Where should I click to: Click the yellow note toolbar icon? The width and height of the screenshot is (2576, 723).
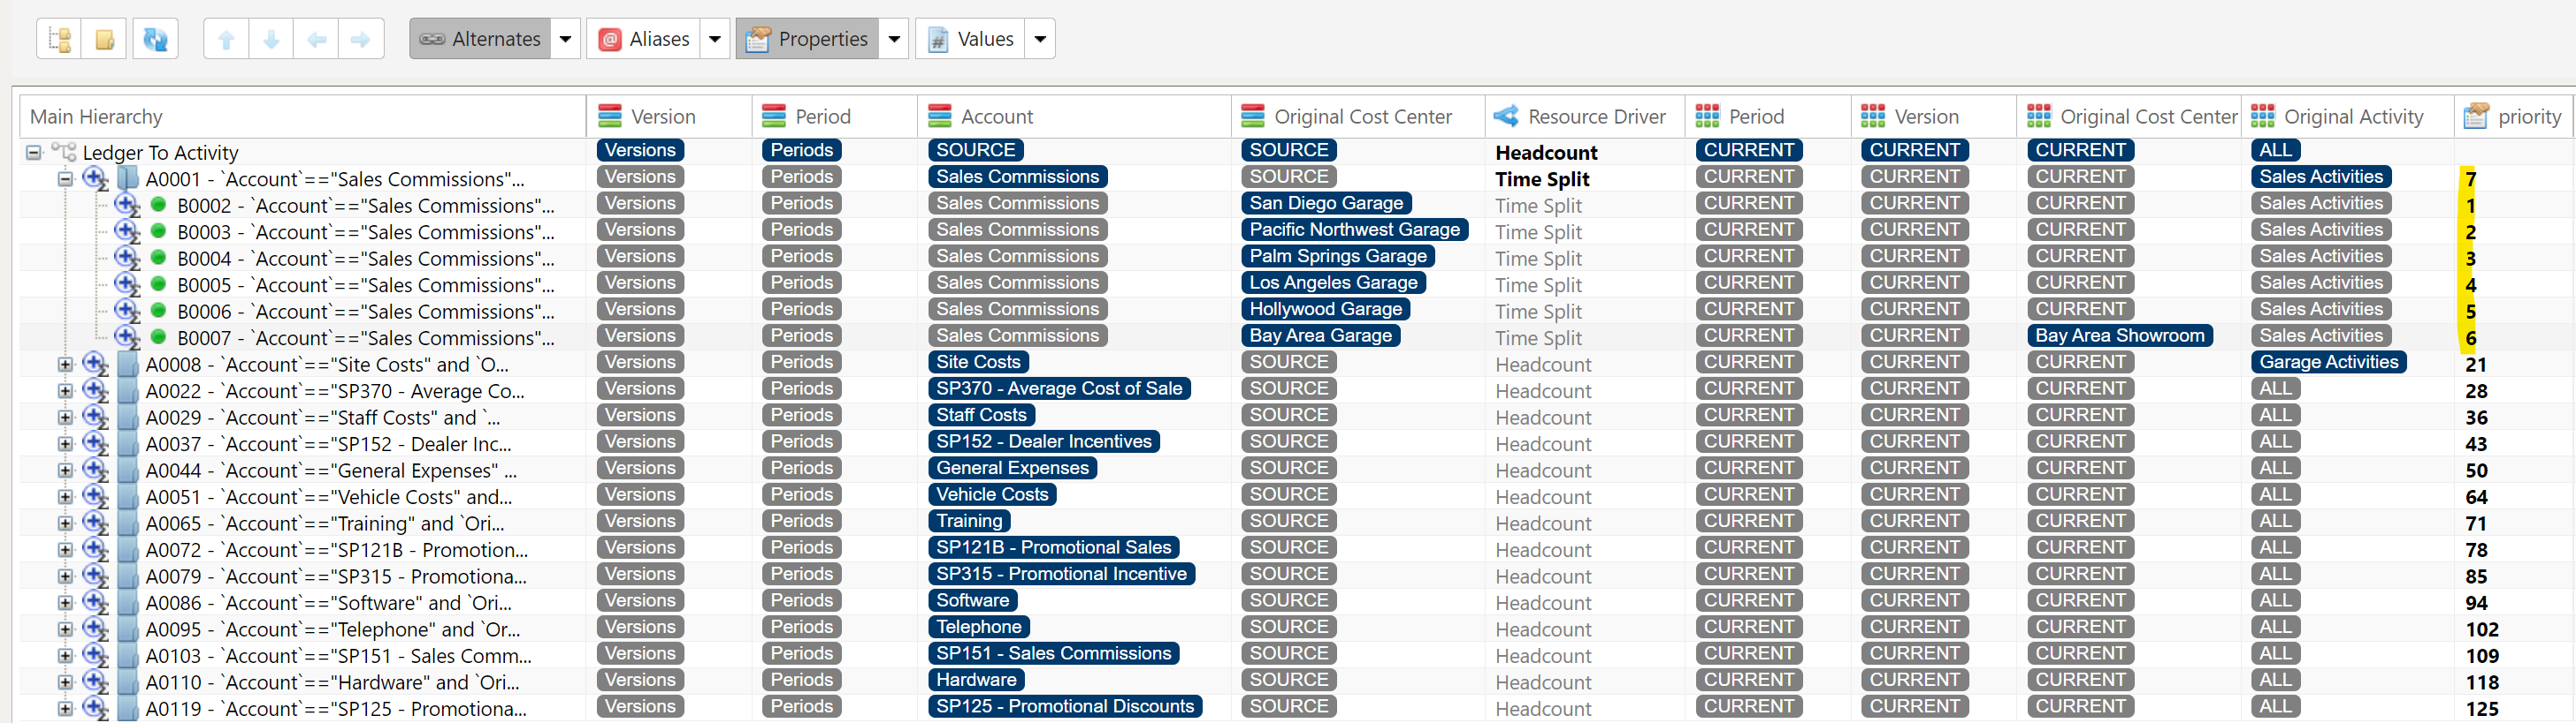click(104, 39)
